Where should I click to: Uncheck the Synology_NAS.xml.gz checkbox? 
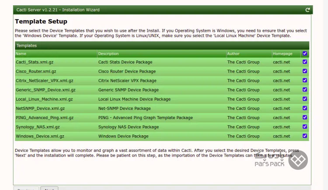click(x=305, y=127)
